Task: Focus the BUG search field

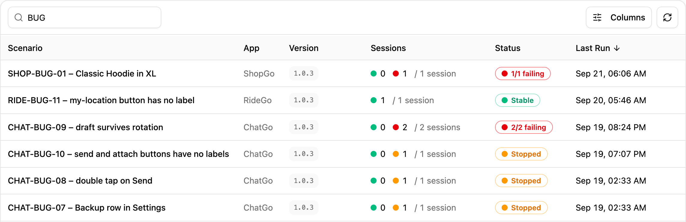Action: (85, 17)
